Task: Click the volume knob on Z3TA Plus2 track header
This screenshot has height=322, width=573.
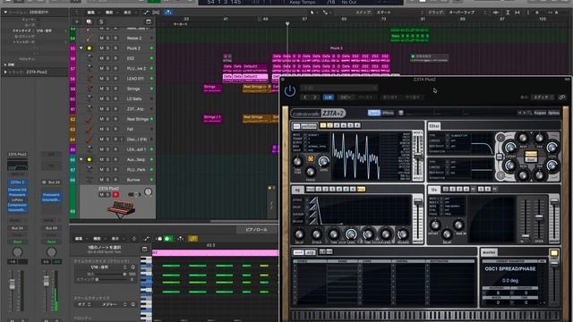Action: click(148, 191)
